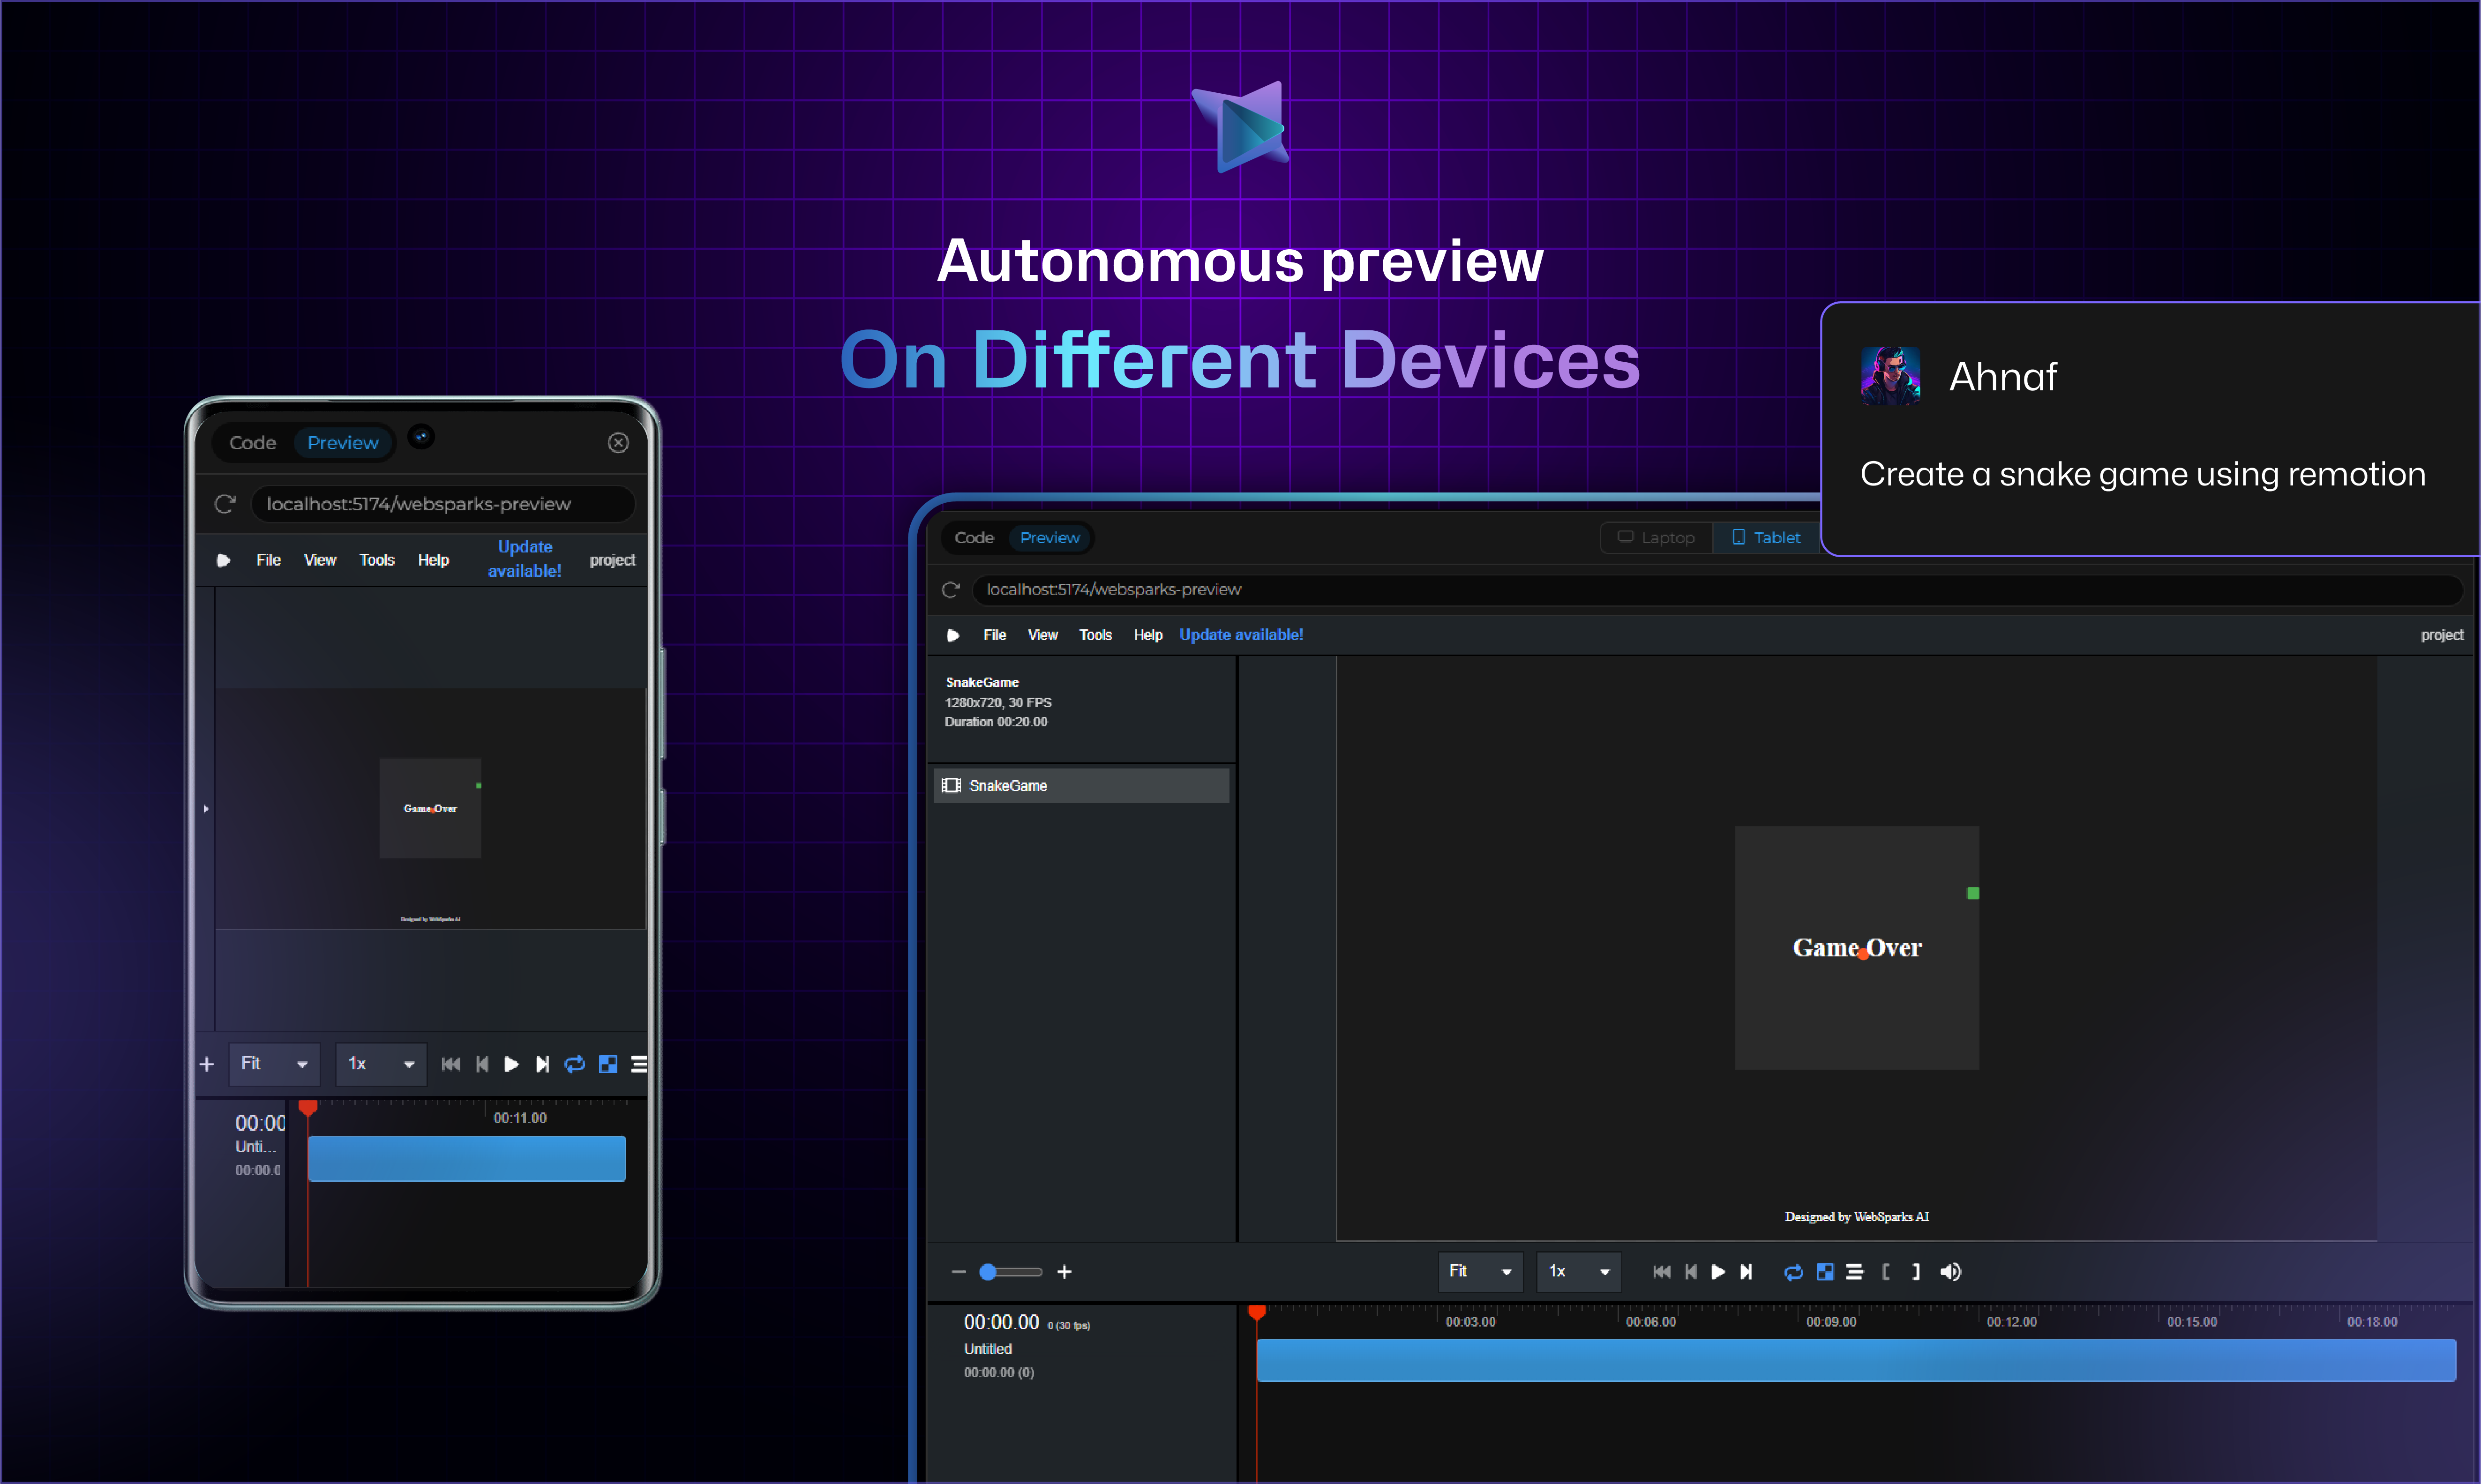Viewport: 2481px width, 1484px height.
Task: Open View menu in tablet preview
Action: pos(1042,635)
